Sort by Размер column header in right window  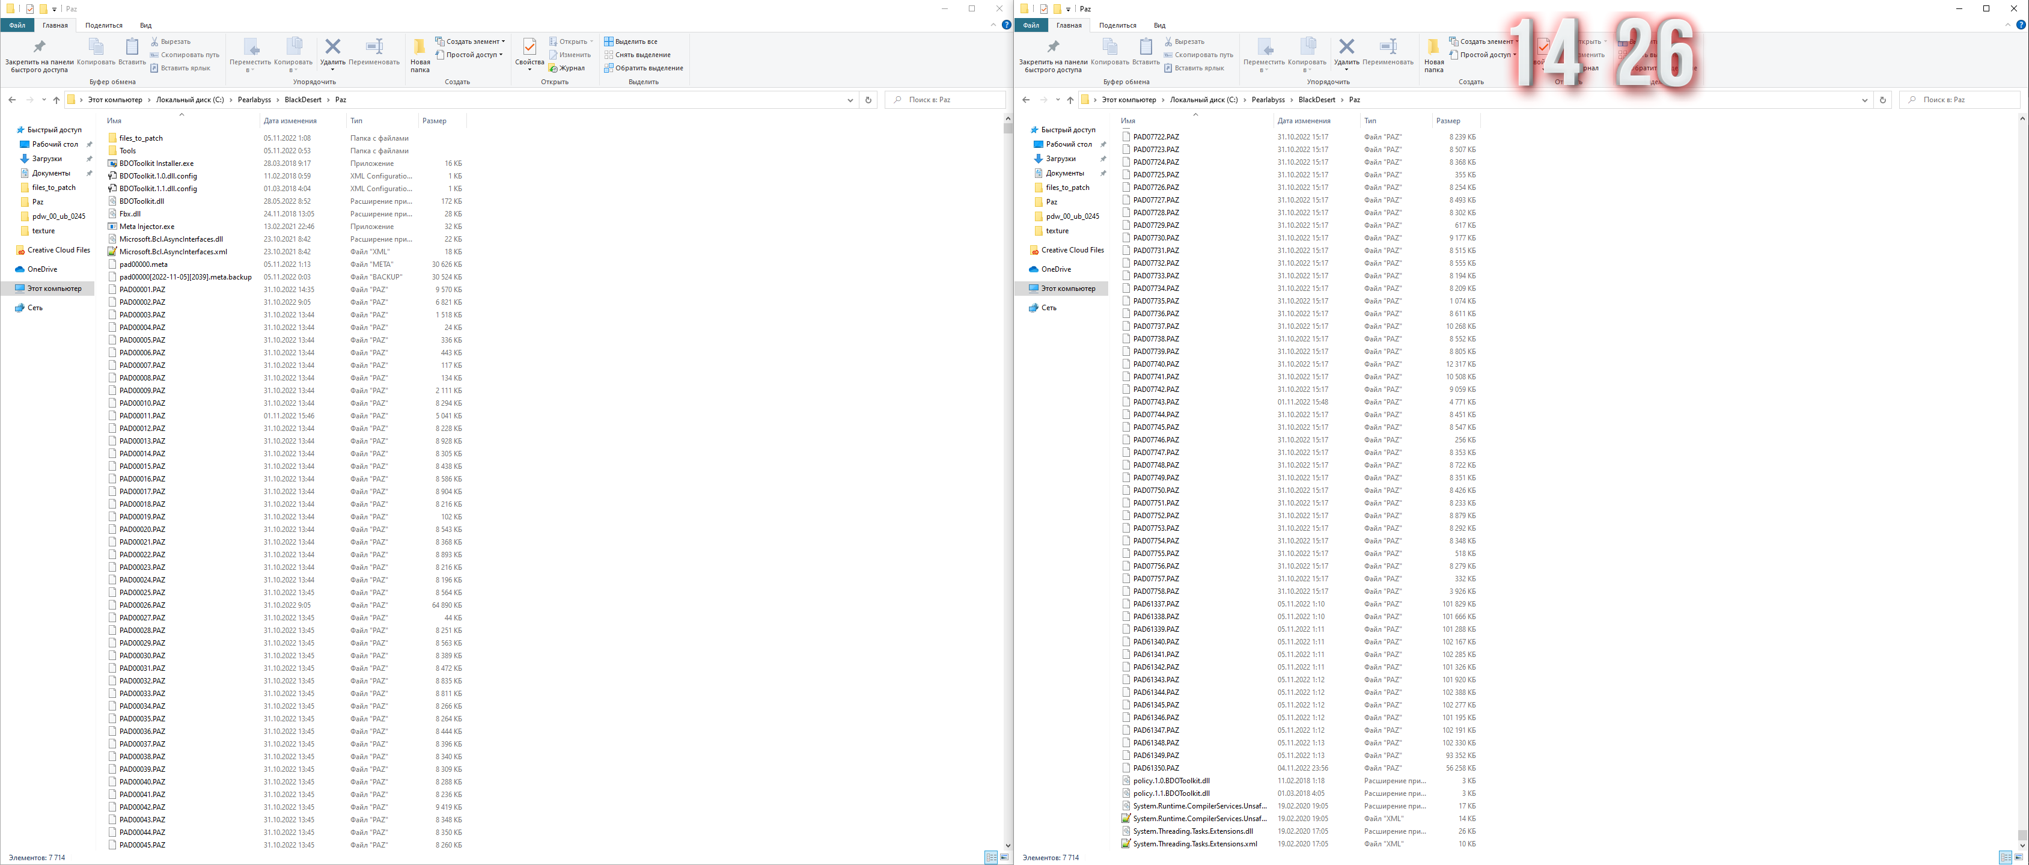coord(1448,121)
